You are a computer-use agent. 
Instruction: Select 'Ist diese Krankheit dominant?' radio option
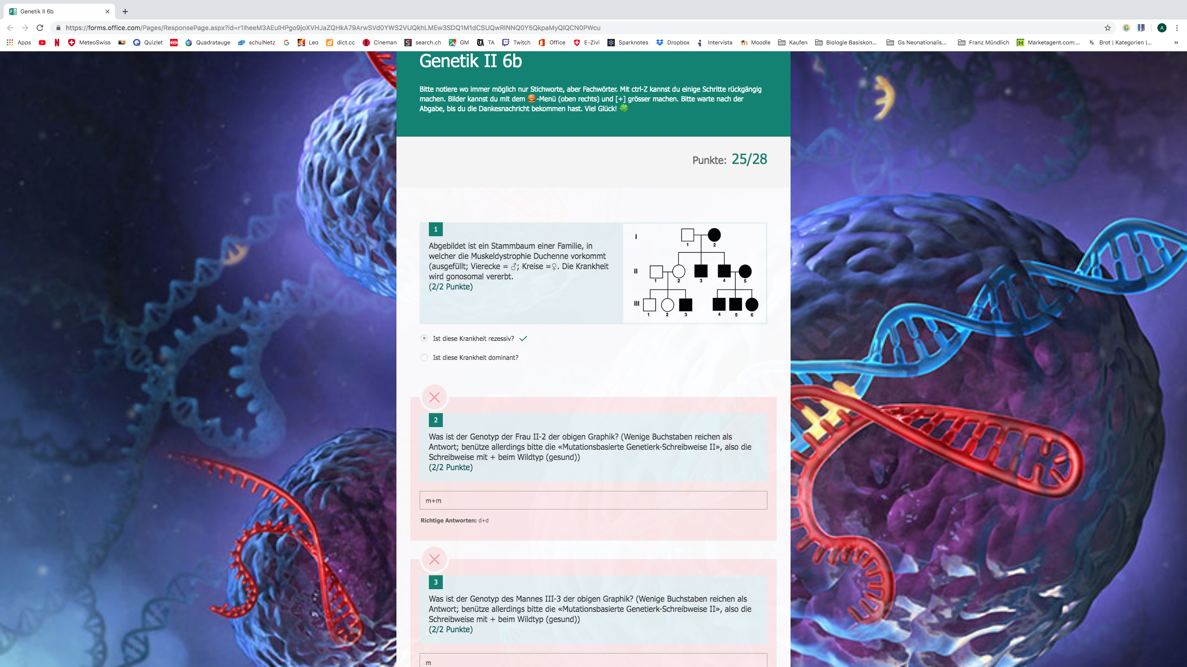click(x=424, y=358)
